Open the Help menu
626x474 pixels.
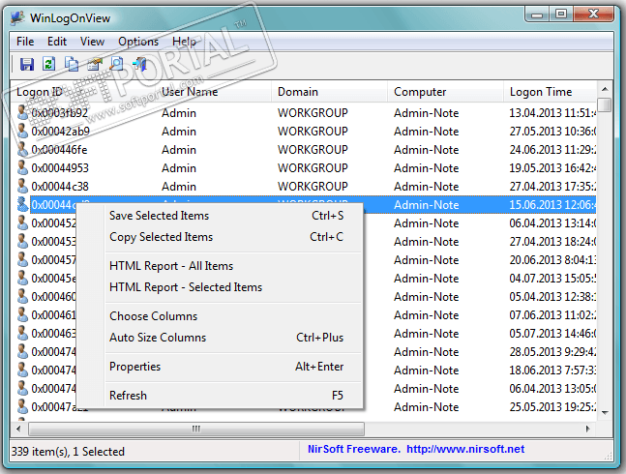click(184, 42)
